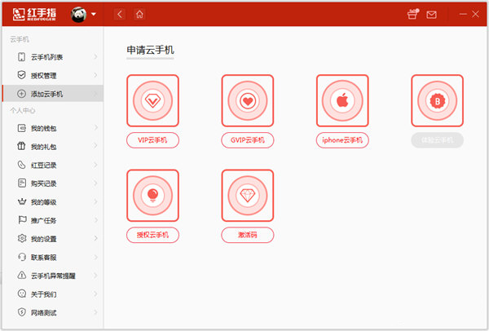The width and height of the screenshot is (489, 331).
Task: Expand the chevron on the 我的等级 row
Action: point(95,201)
